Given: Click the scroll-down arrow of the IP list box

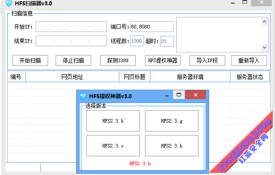Looking at the screenshot, I should [264, 48].
